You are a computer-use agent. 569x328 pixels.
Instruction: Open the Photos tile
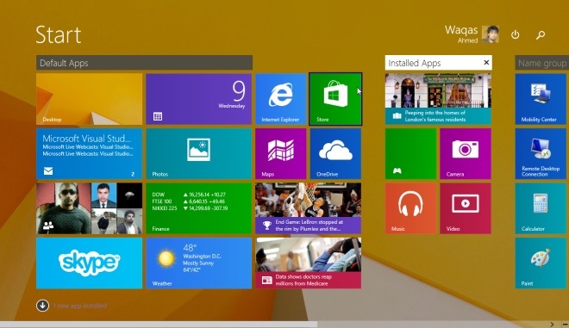coord(199,154)
